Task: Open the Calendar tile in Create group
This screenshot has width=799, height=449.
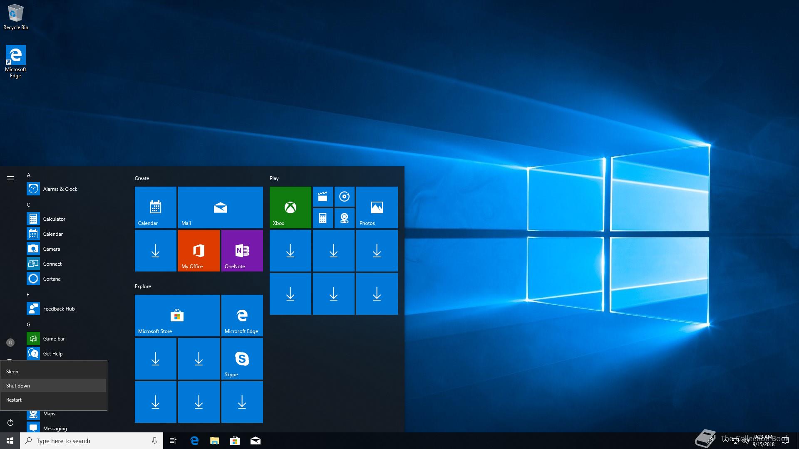Action: pyautogui.click(x=155, y=207)
